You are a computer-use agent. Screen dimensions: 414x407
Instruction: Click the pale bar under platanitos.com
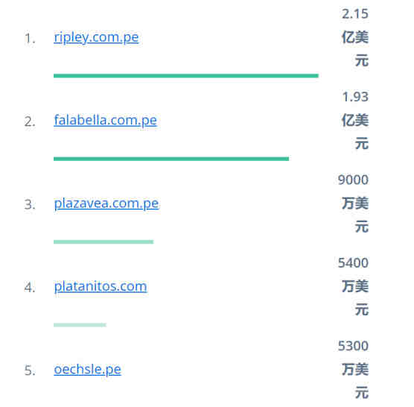click(80, 325)
